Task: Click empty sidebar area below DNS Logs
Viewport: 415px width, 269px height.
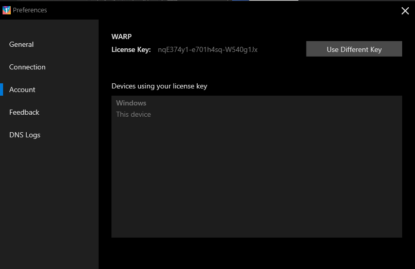Action: [x=49, y=206]
